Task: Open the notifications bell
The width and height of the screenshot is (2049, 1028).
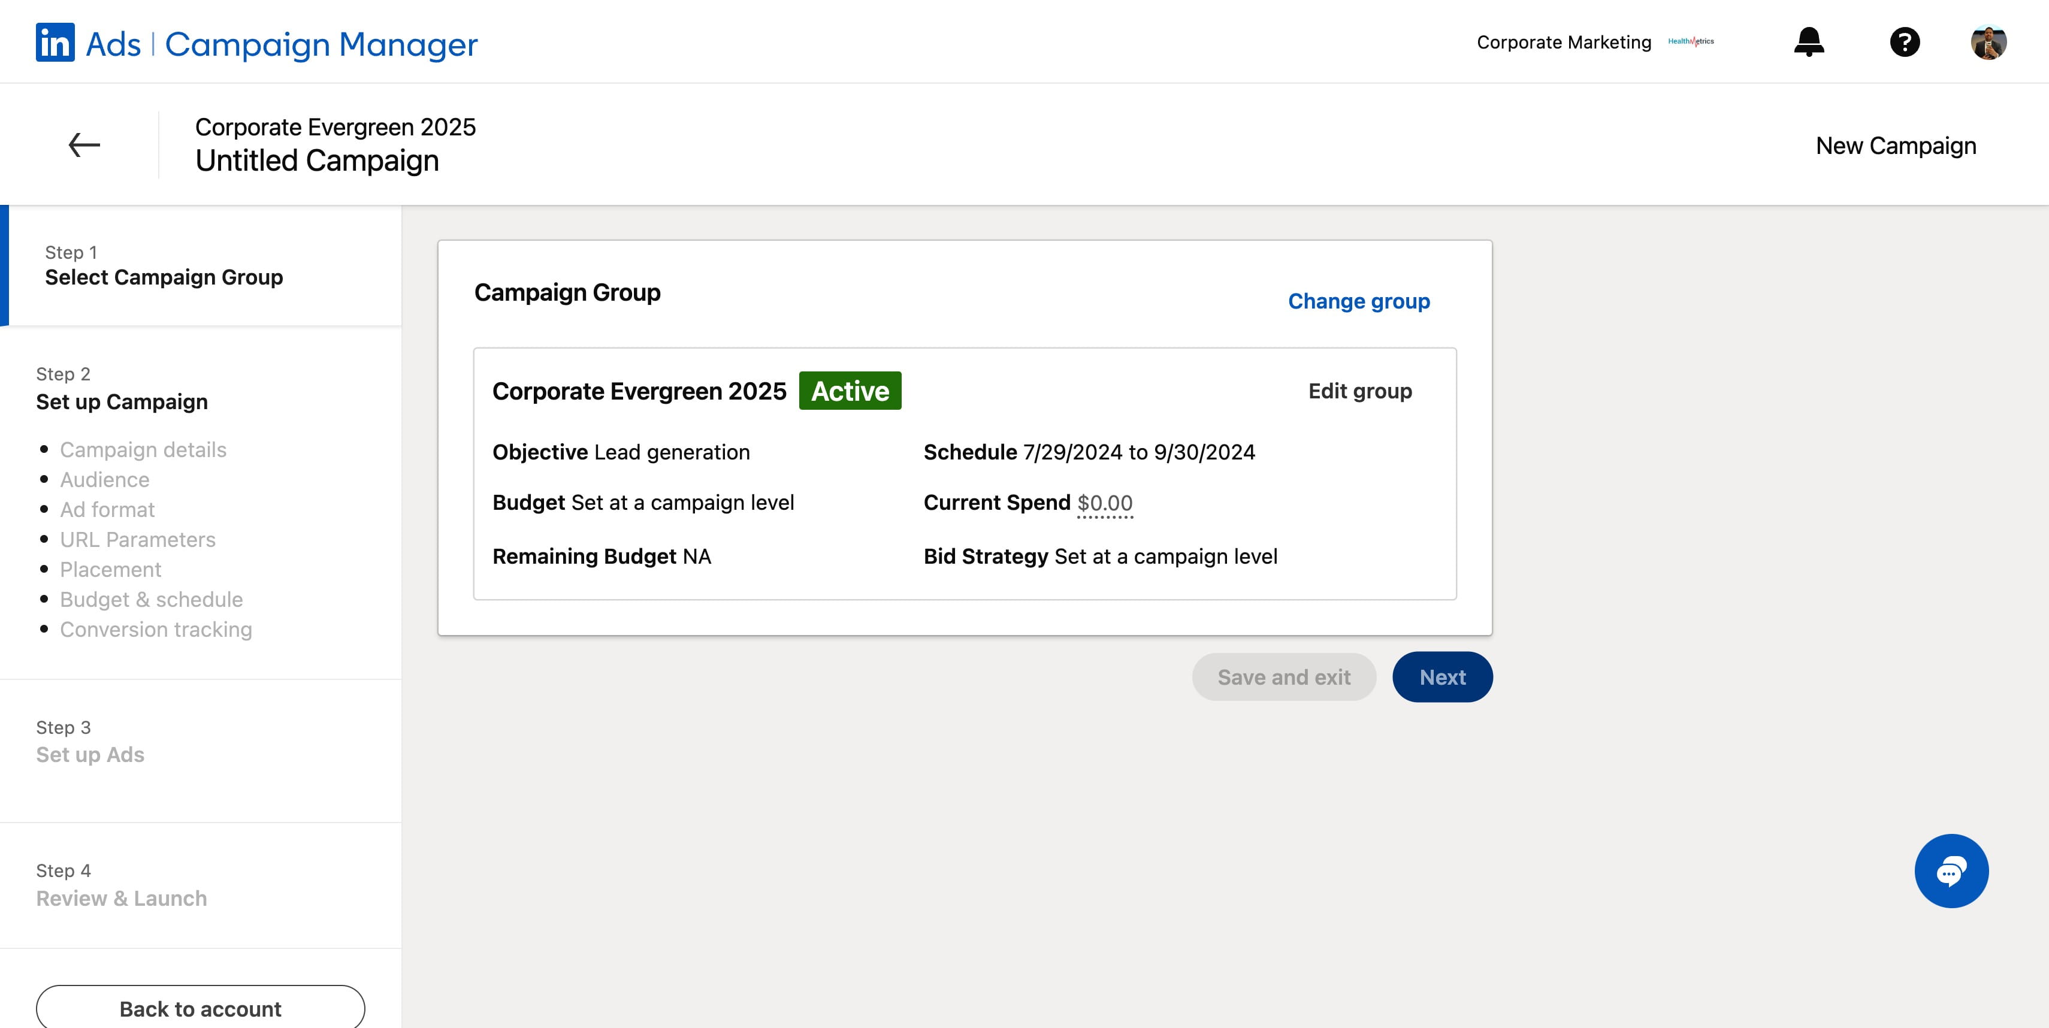Action: click(1809, 41)
